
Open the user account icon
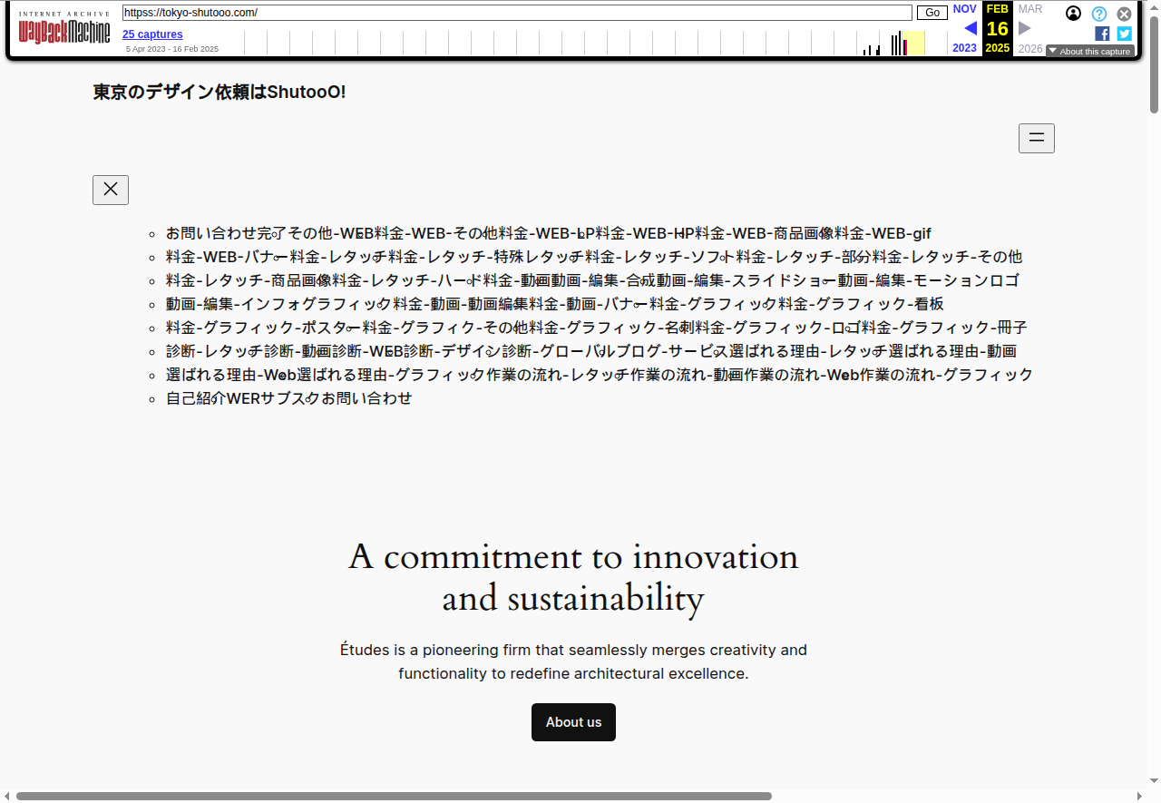[1073, 14]
